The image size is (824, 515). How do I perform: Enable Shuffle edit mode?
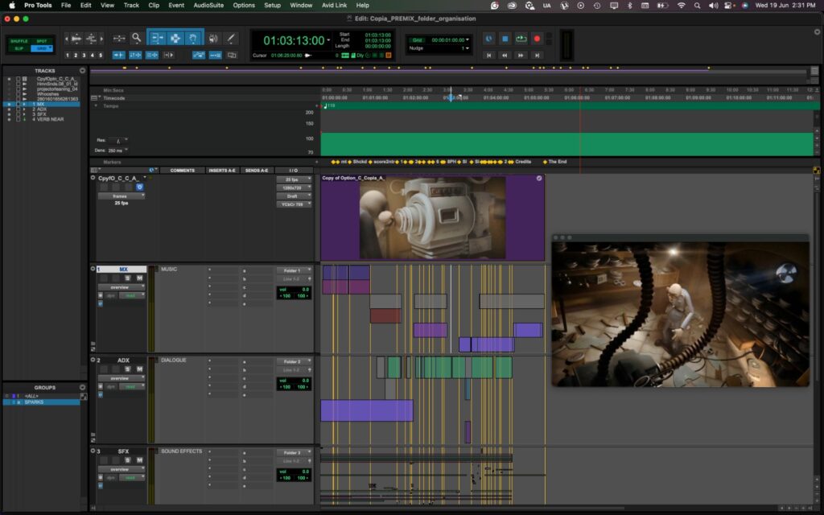19,40
